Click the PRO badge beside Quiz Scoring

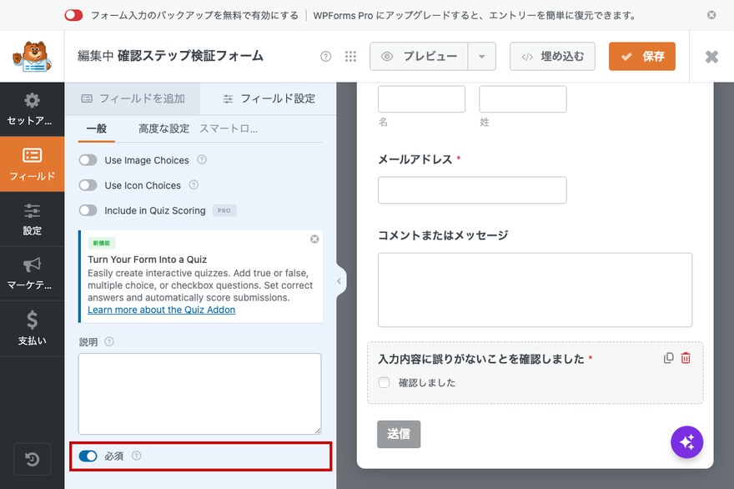point(224,210)
